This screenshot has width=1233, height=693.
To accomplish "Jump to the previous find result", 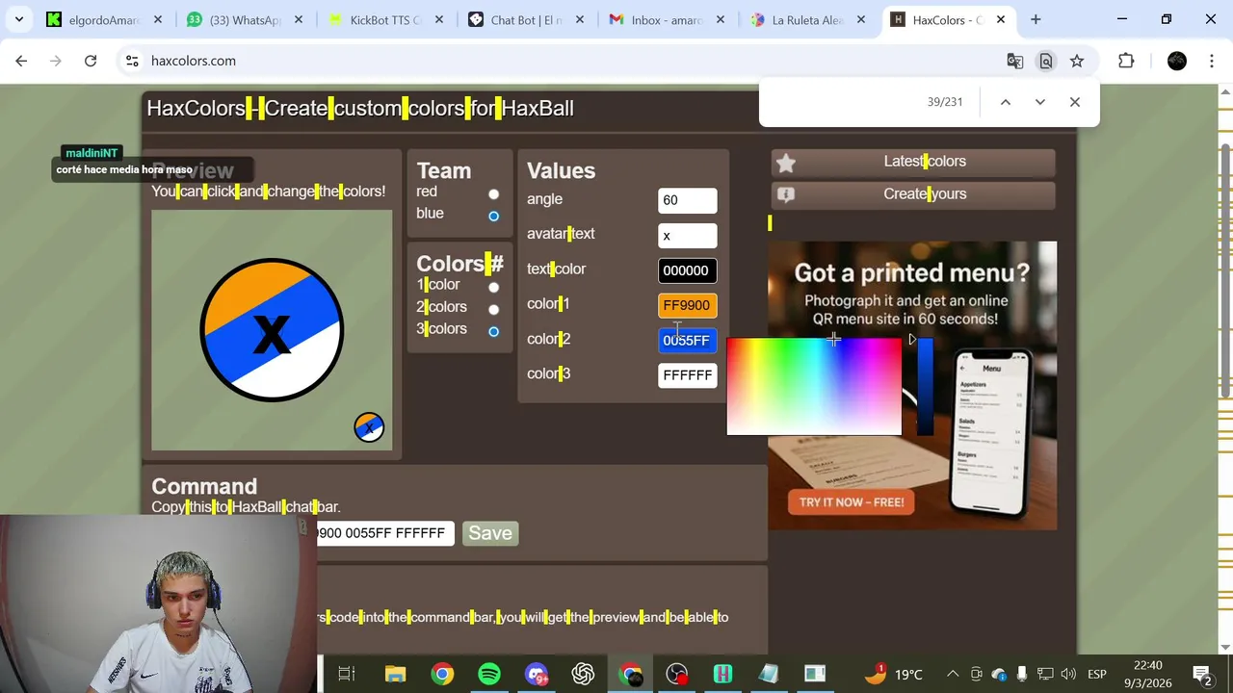I will [x=1005, y=102].
